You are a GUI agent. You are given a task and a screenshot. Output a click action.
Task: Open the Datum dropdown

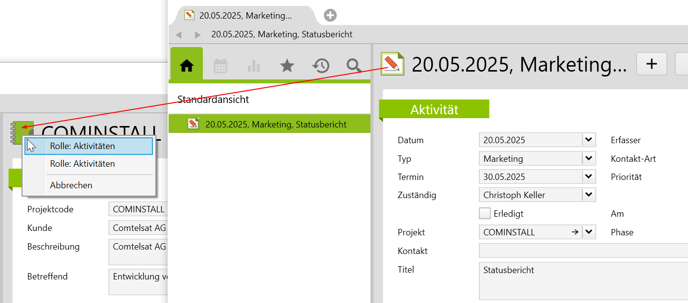[x=589, y=140]
